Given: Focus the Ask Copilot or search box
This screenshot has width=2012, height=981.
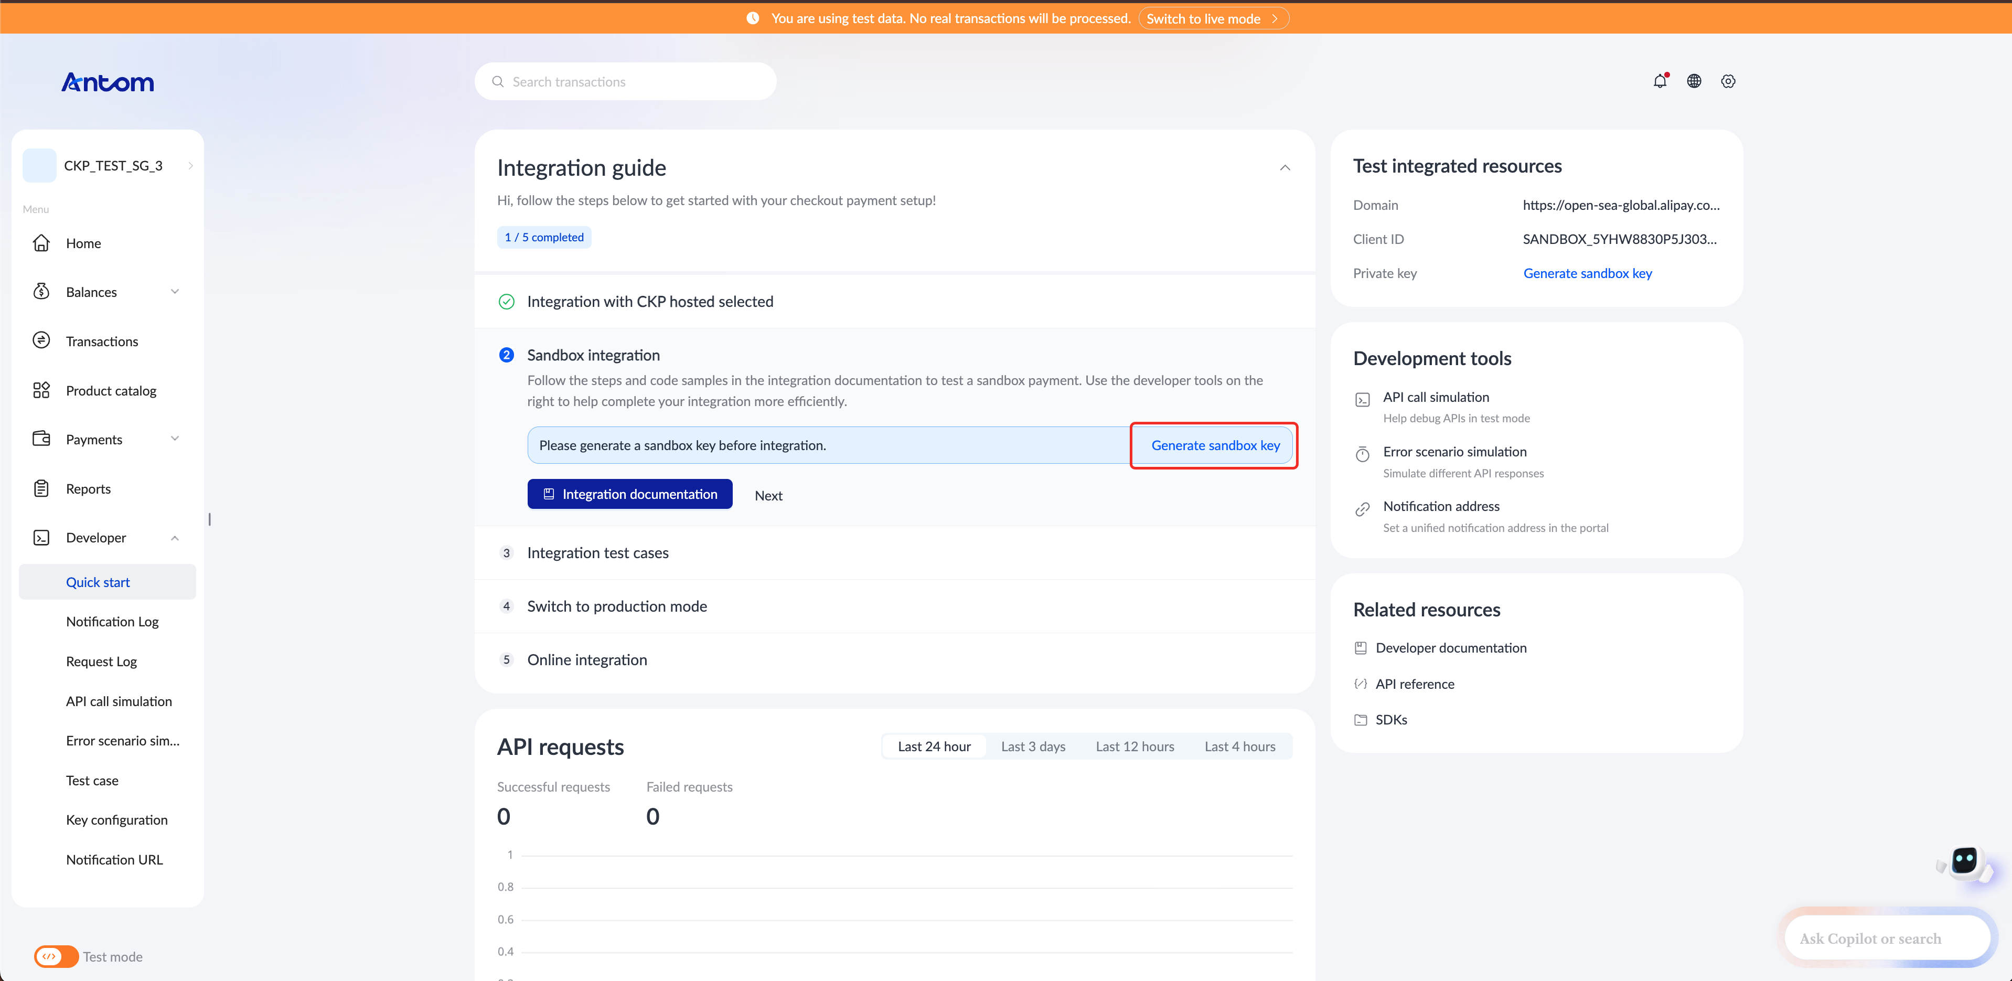Looking at the screenshot, I should (1887, 938).
